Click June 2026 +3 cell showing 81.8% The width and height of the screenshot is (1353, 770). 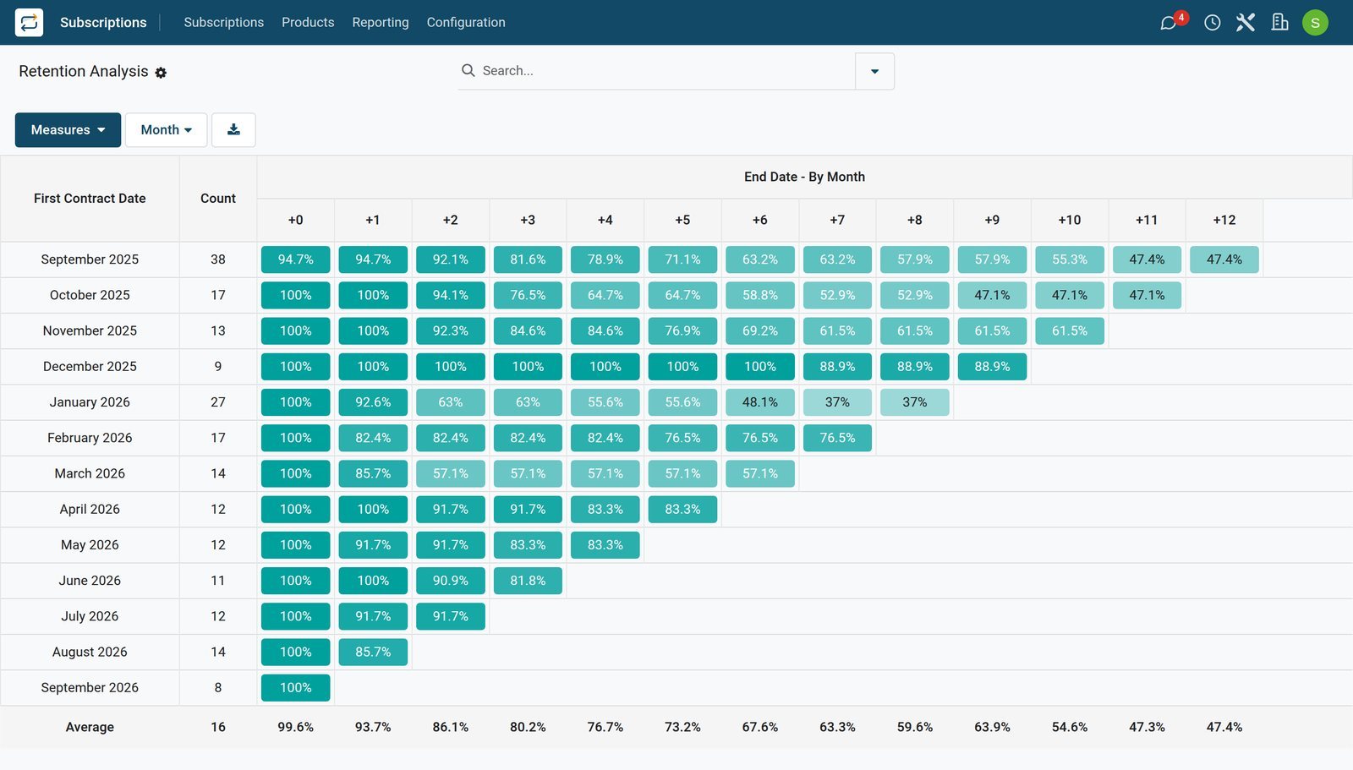[x=528, y=581]
